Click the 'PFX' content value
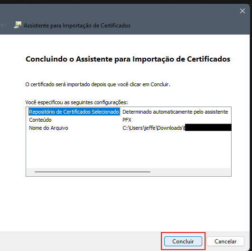This screenshot has width=252, height=251. (127, 120)
